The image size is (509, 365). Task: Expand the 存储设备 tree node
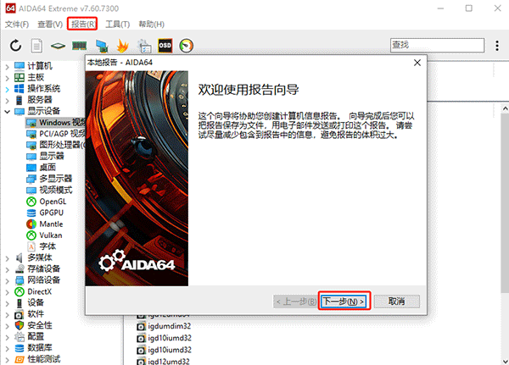pos(7,270)
